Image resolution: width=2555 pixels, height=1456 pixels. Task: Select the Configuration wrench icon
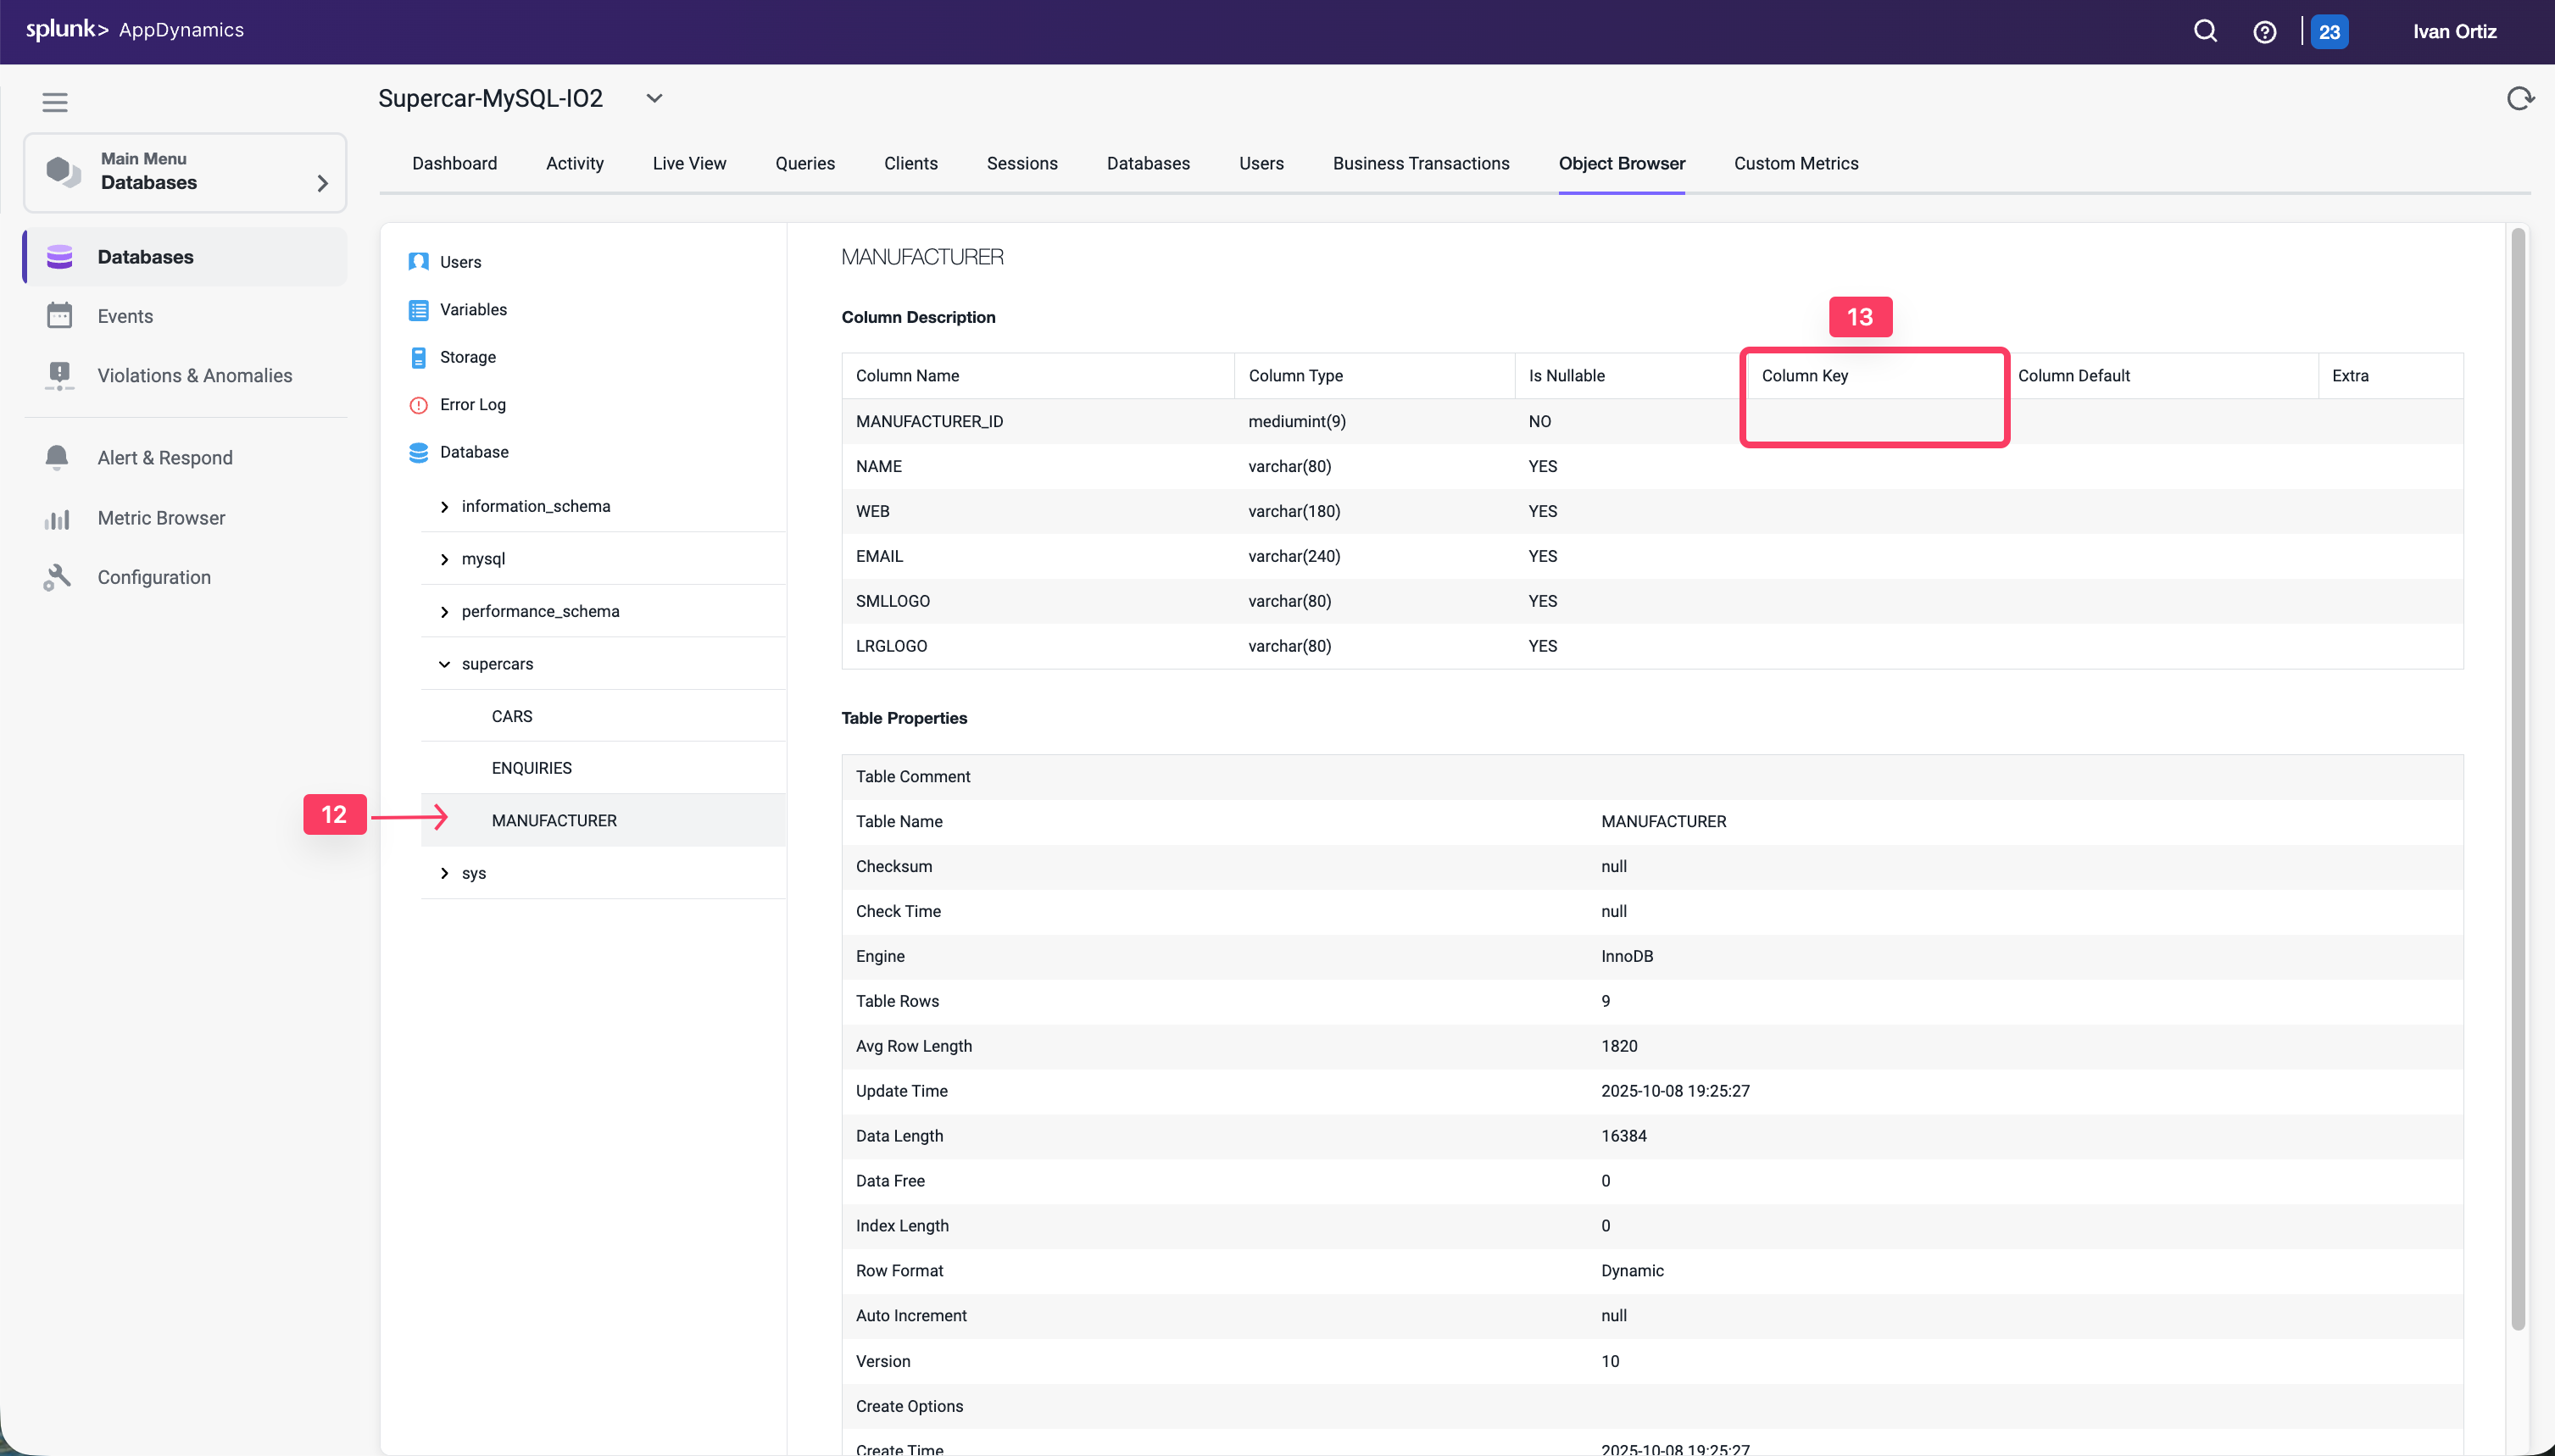(58, 577)
